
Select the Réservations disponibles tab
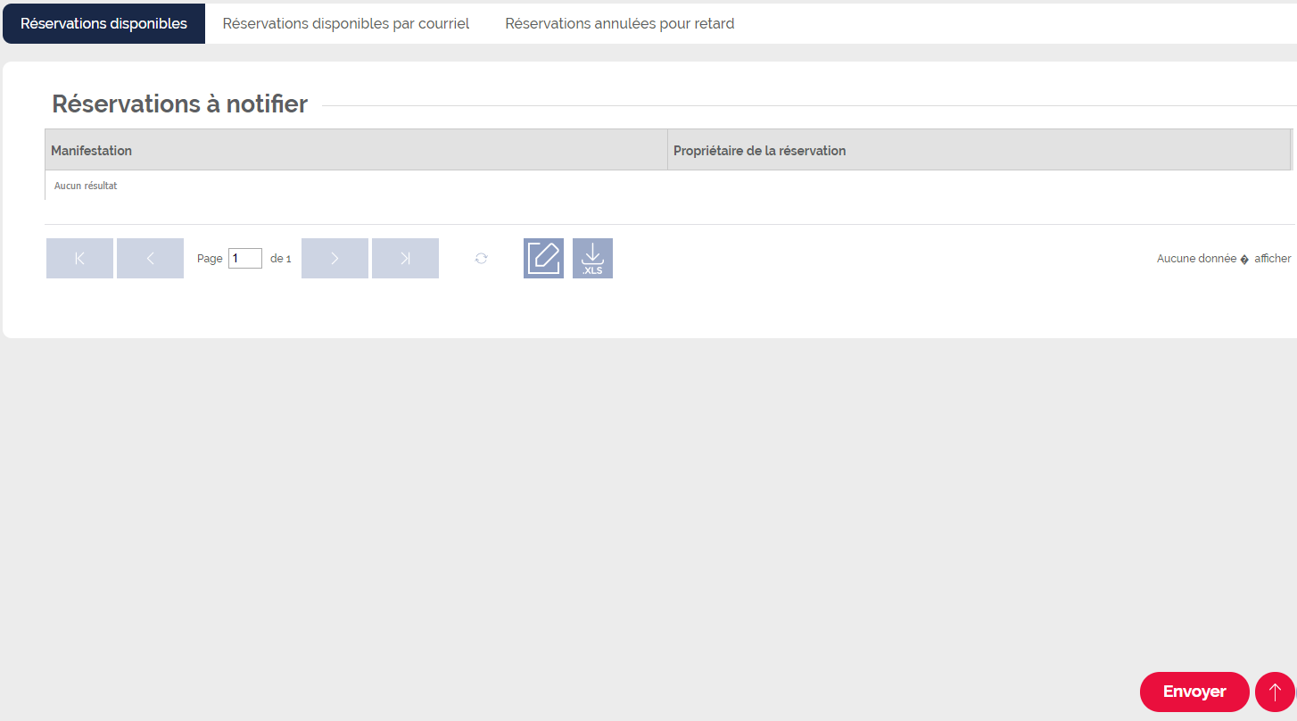tap(103, 23)
